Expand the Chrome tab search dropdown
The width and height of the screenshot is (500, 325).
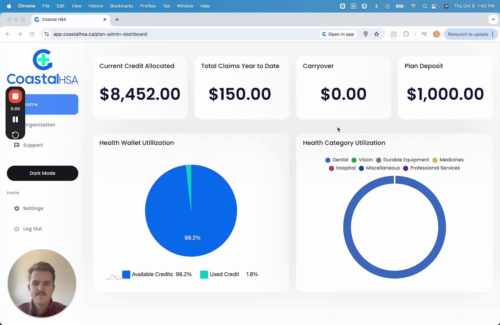(x=493, y=19)
